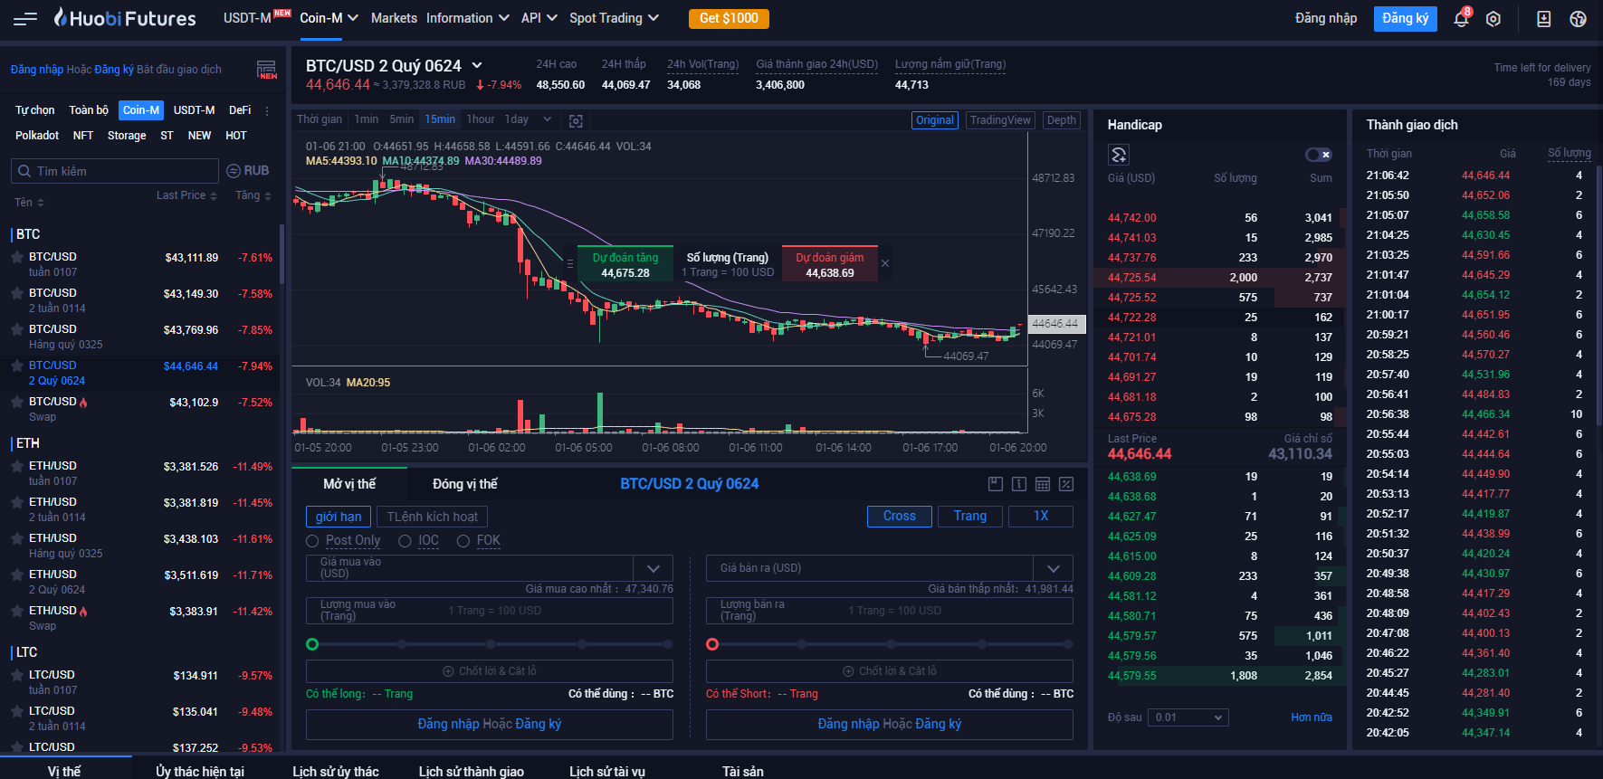Open the more chart intervals dropdown
Screen dimensions: 1603x779
pyautogui.click(x=548, y=119)
